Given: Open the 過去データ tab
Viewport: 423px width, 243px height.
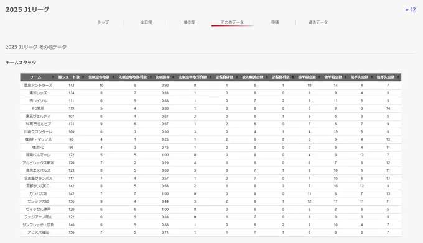Looking at the screenshot, I should tap(318, 22).
